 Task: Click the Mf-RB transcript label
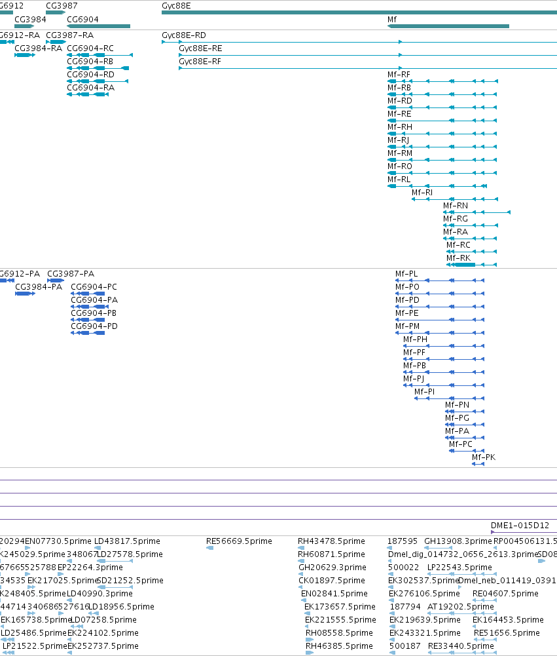[x=399, y=87]
